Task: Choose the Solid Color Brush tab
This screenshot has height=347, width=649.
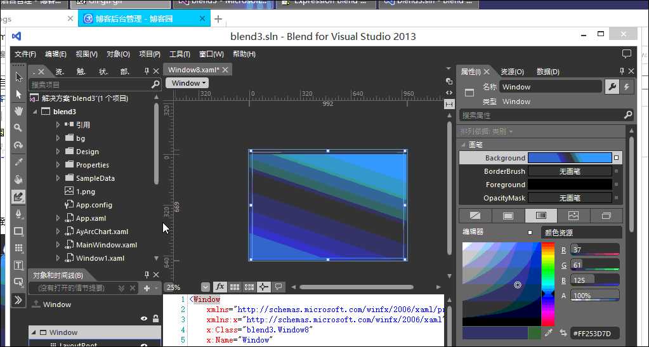Action: click(508, 216)
